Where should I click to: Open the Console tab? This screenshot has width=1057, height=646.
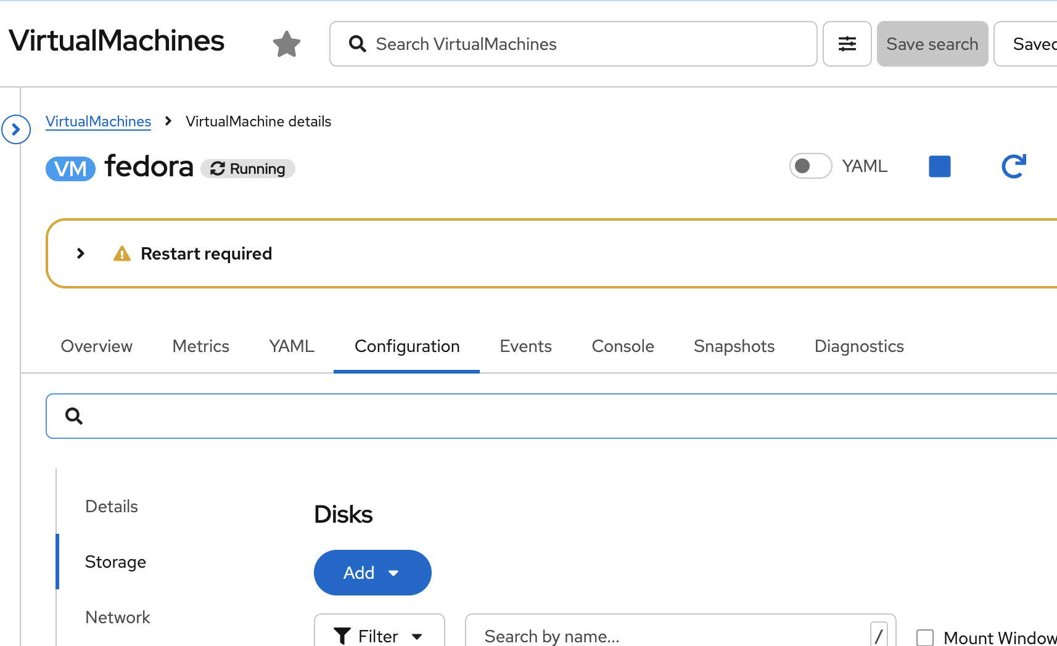coord(623,346)
